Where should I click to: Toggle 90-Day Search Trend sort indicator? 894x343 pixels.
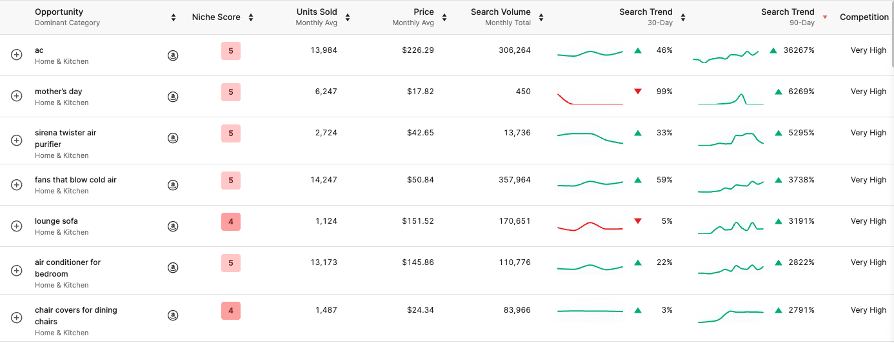point(825,17)
